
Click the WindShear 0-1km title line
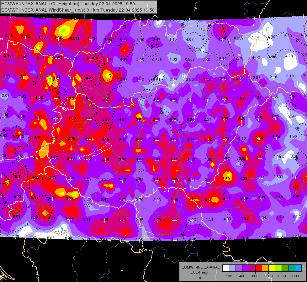(x=78, y=10)
